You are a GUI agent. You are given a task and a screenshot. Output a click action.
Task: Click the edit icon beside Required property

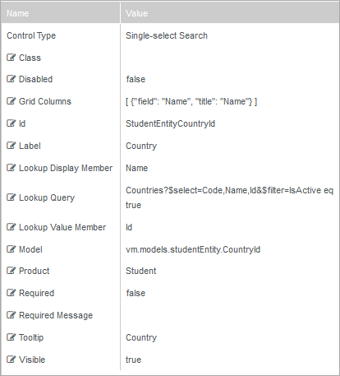[x=11, y=293]
